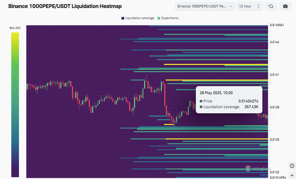Click the scroll-to-top chevron button
Screen dimensions: 296x179
[292, 175]
